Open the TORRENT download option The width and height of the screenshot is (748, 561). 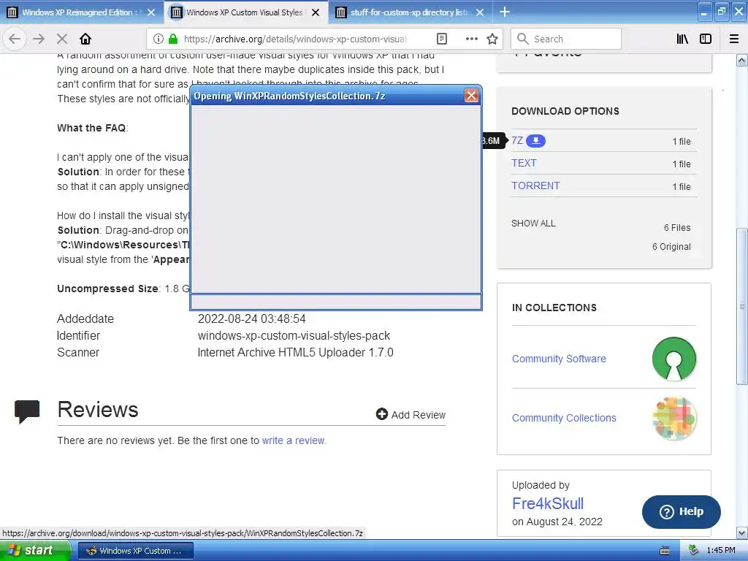535,186
